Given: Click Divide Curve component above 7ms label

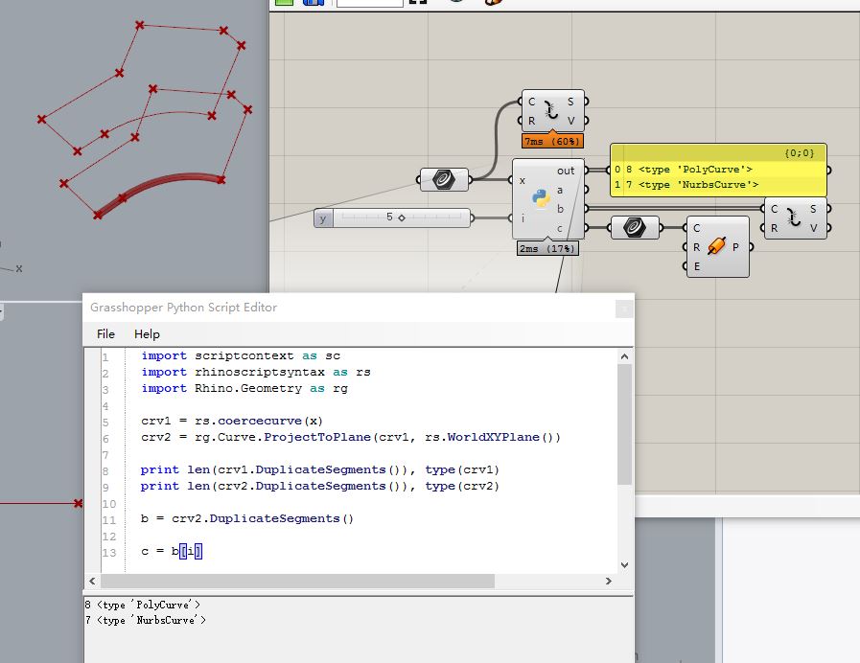Looking at the screenshot, I should 551,111.
